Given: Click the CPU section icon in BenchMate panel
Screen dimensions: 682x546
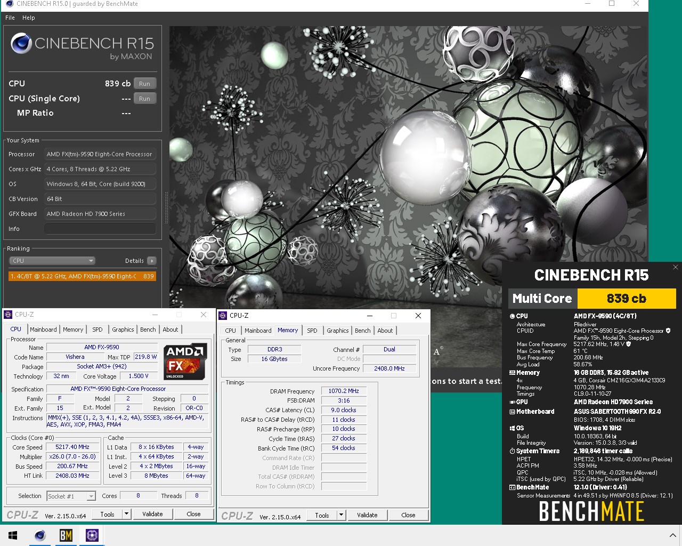Looking at the screenshot, I should tap(513, 316).
